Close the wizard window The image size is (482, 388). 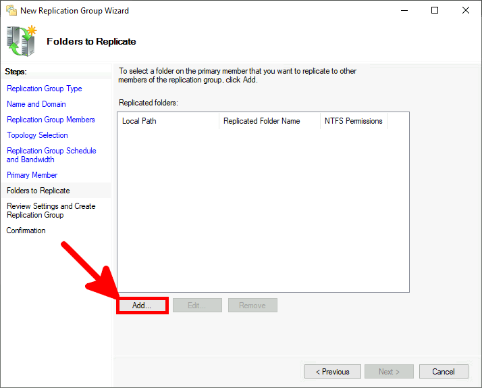[x=466, y=10]
